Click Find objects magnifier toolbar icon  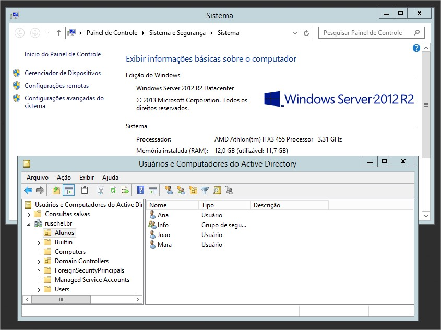coord(217,191)
